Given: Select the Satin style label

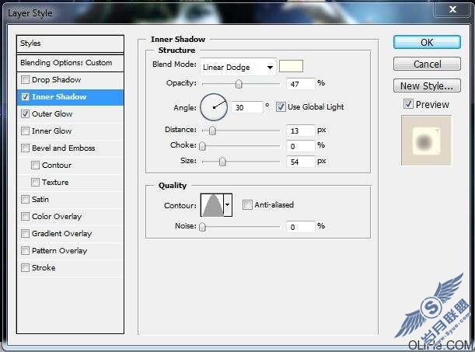Looking at the screenshot, I should (40, 200).
